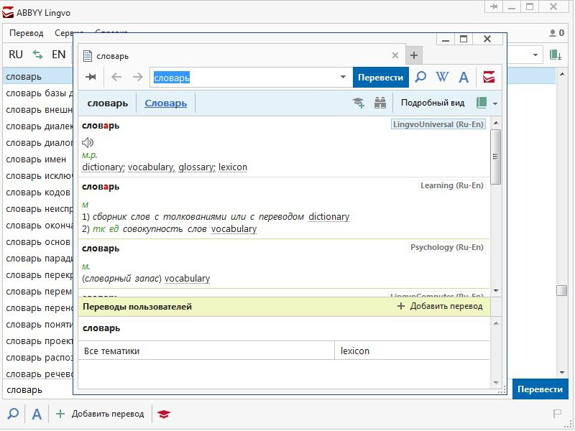
Task: Click main word list scroll up arrow
Action: pos(562,74)
